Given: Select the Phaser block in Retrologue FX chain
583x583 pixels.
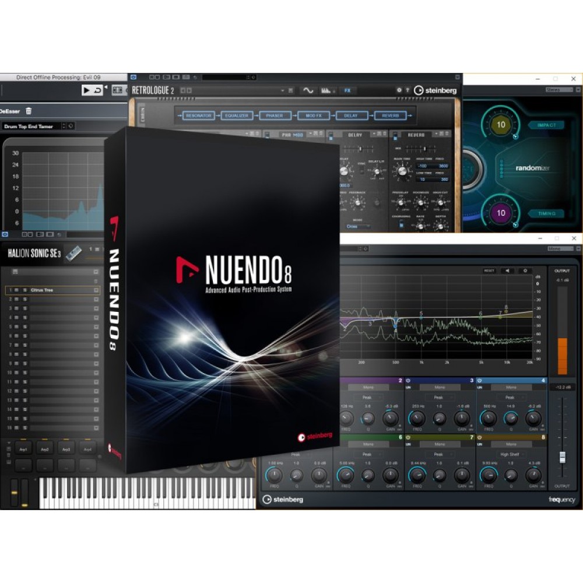Looking at the screenshot, I should [275, 115].
